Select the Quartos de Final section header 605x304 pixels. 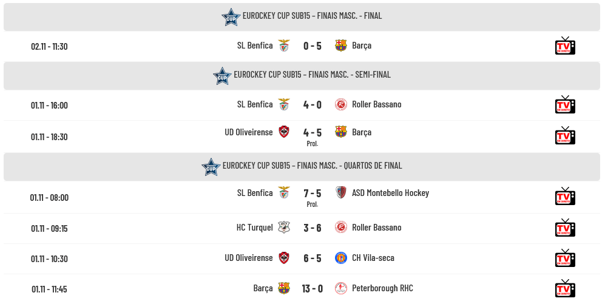[x=312, y=166]
